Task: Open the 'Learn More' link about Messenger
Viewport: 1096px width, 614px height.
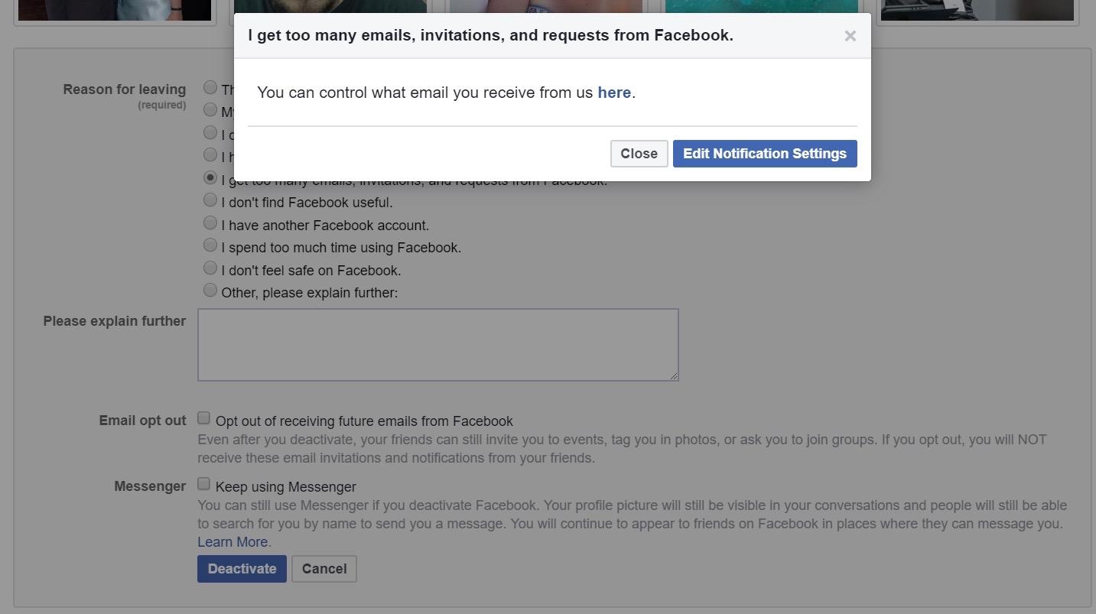Action: pos(233,542)
